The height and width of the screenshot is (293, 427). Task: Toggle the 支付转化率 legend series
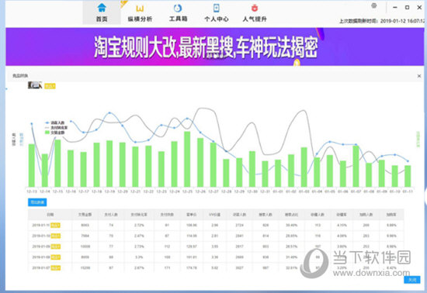[x=56, y=127]
